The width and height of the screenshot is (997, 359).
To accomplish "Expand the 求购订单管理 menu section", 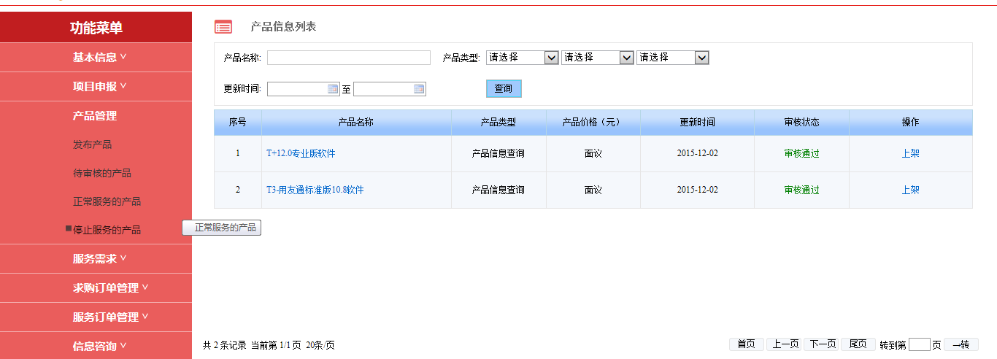I will click(110, 288).
